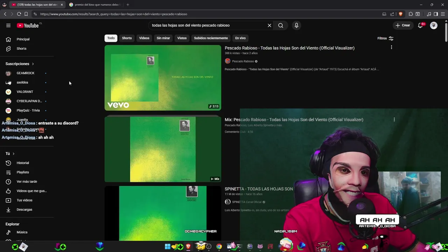Select the Shorts filter chip
This screenshot has height=252, width=448.
click(x=127, y=38)
